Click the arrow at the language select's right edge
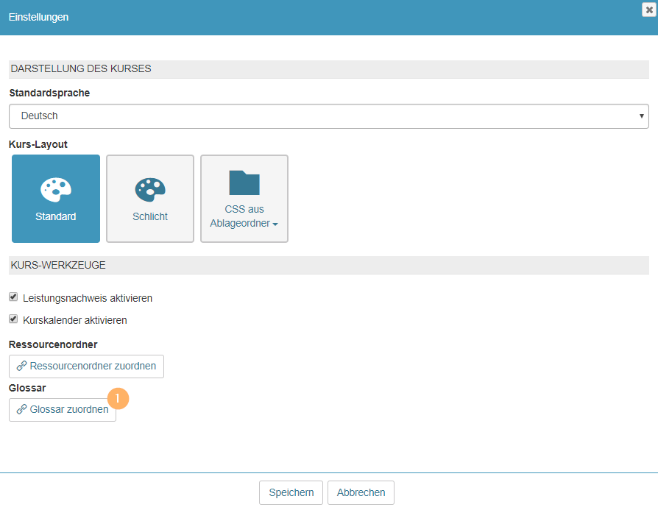658x510 pixels. tap(643, 116)
